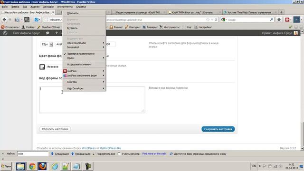The height and width of the screenshot is (171, 304).
Task: Open the "Настройки" developer toolbar menu
Action: [203, 27]
